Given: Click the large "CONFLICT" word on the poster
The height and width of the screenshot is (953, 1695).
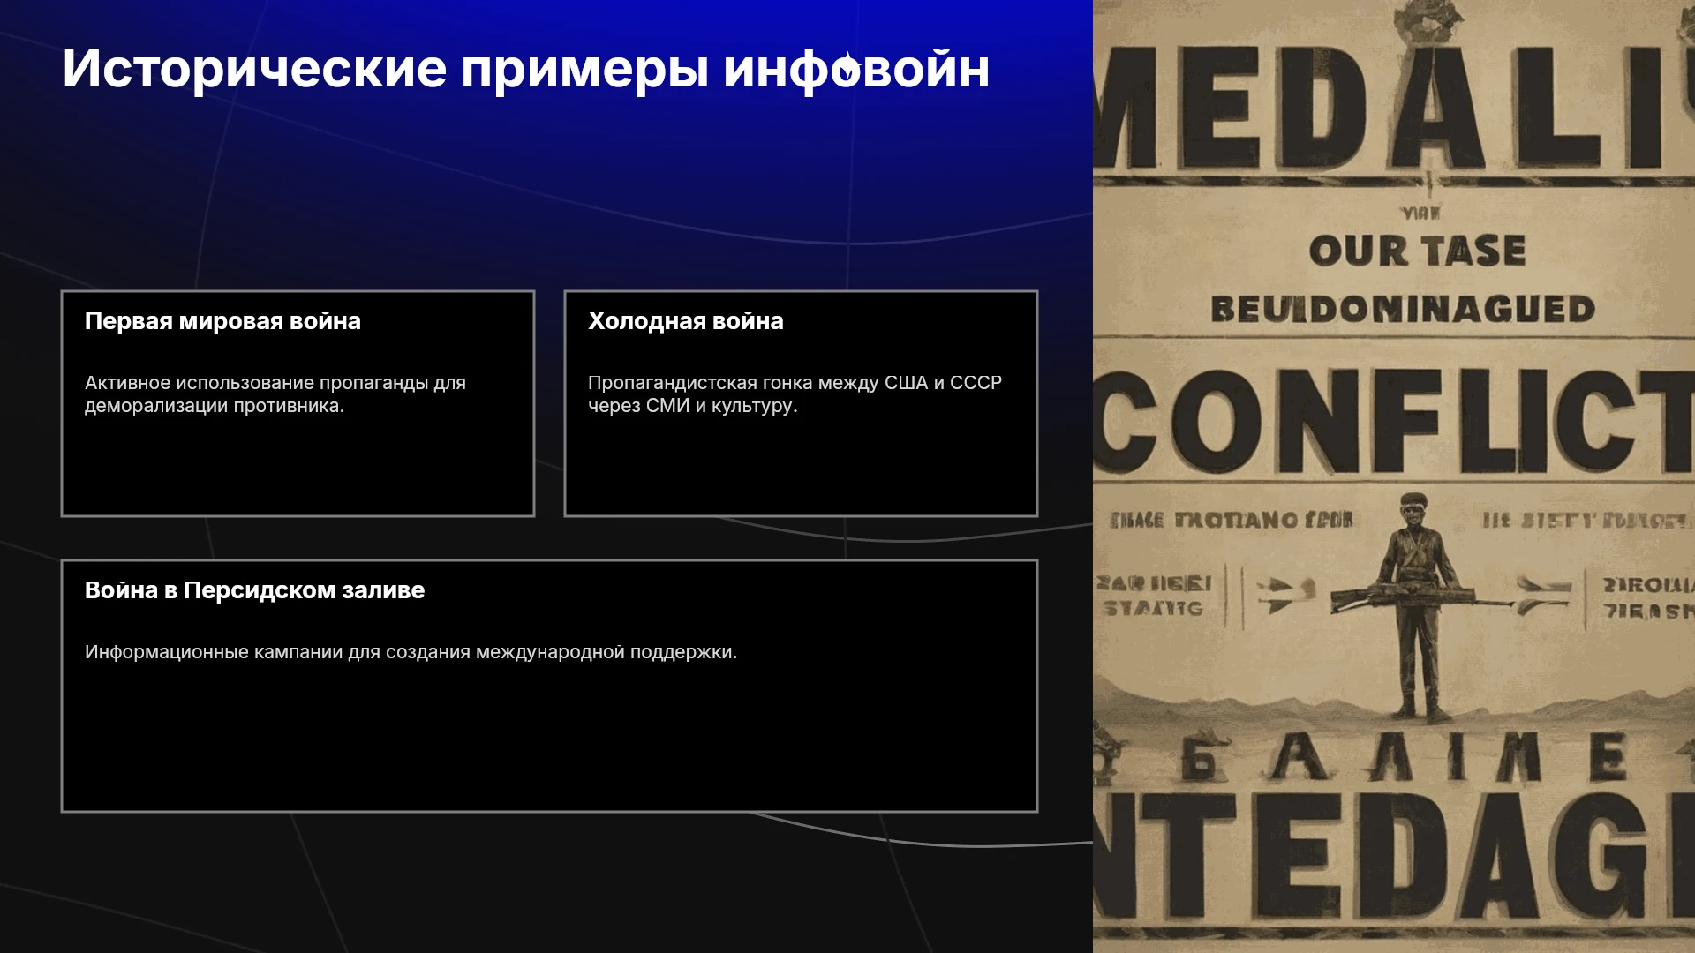Looking at the screenshot, I should tap(1394, 422).
